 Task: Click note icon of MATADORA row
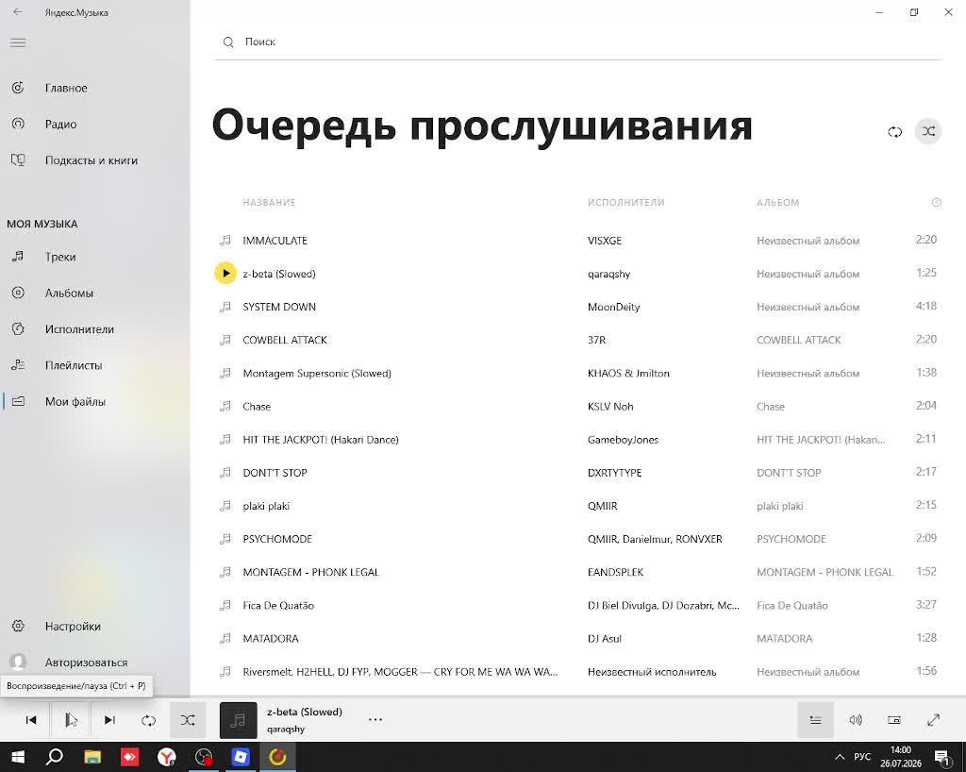225,638
